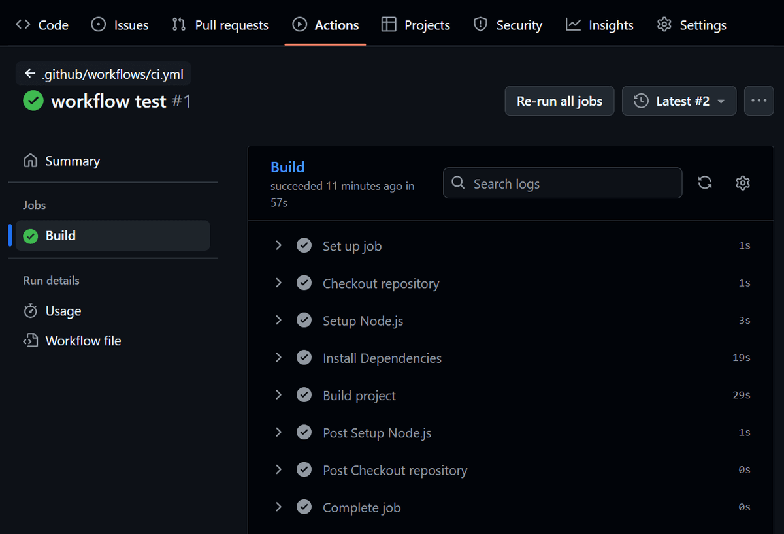The height and width of the screenshot is (534, 784).
Task: Click the Re-run all jobs button
Action: tap(559, 101)
